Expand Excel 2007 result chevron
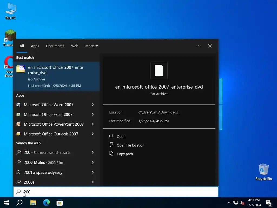Image resolution: width=277 pixels, height=208 pixels. (93, 115)
